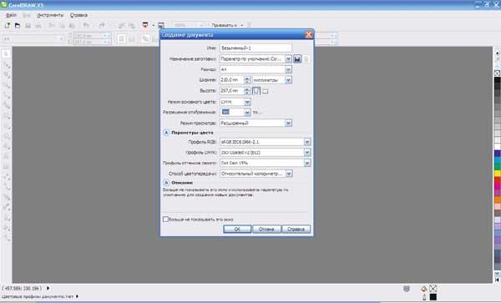Click the document name input field
The width and height of the screenshot is (501, 303).
[256, 48]
